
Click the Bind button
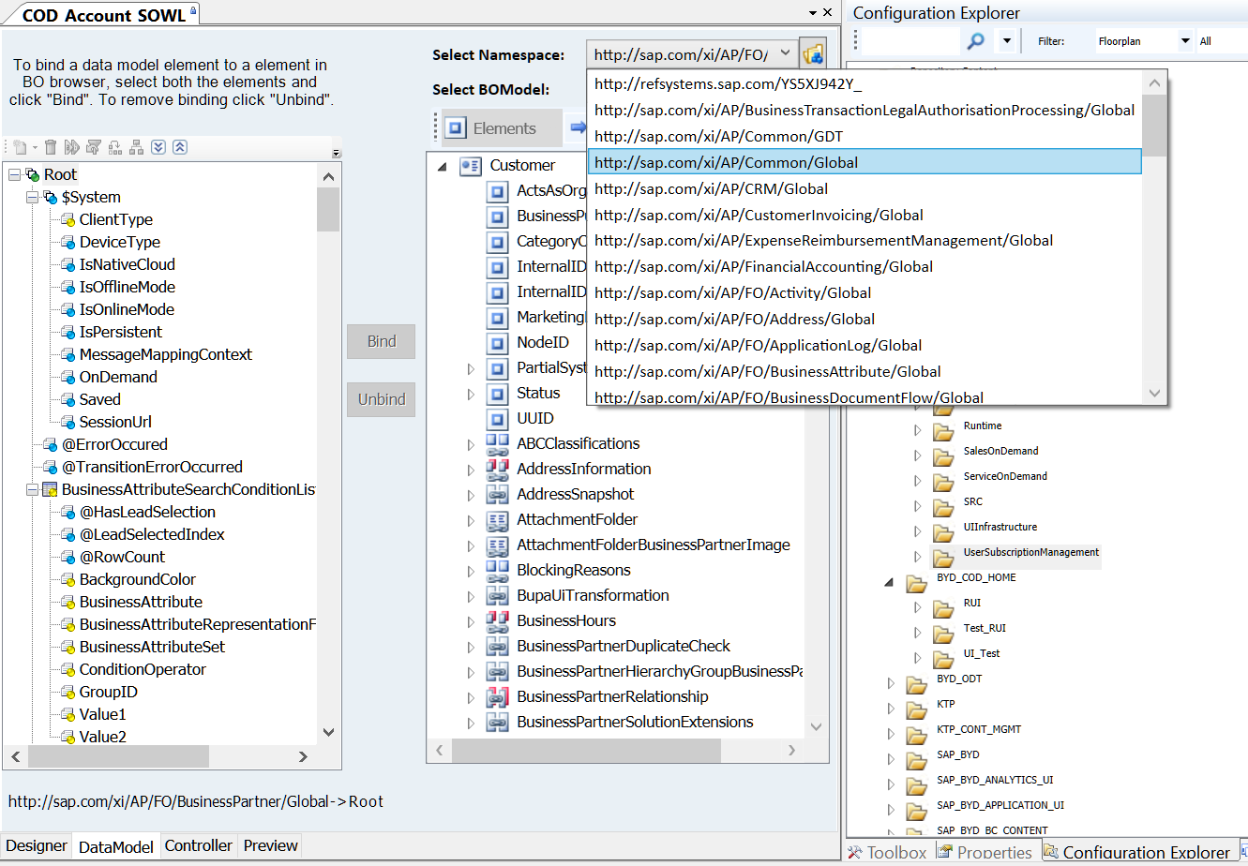coord(381,341)
